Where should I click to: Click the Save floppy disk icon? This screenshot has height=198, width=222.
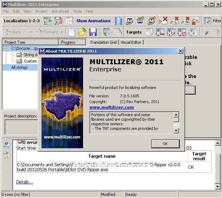(x=93, y=32)
